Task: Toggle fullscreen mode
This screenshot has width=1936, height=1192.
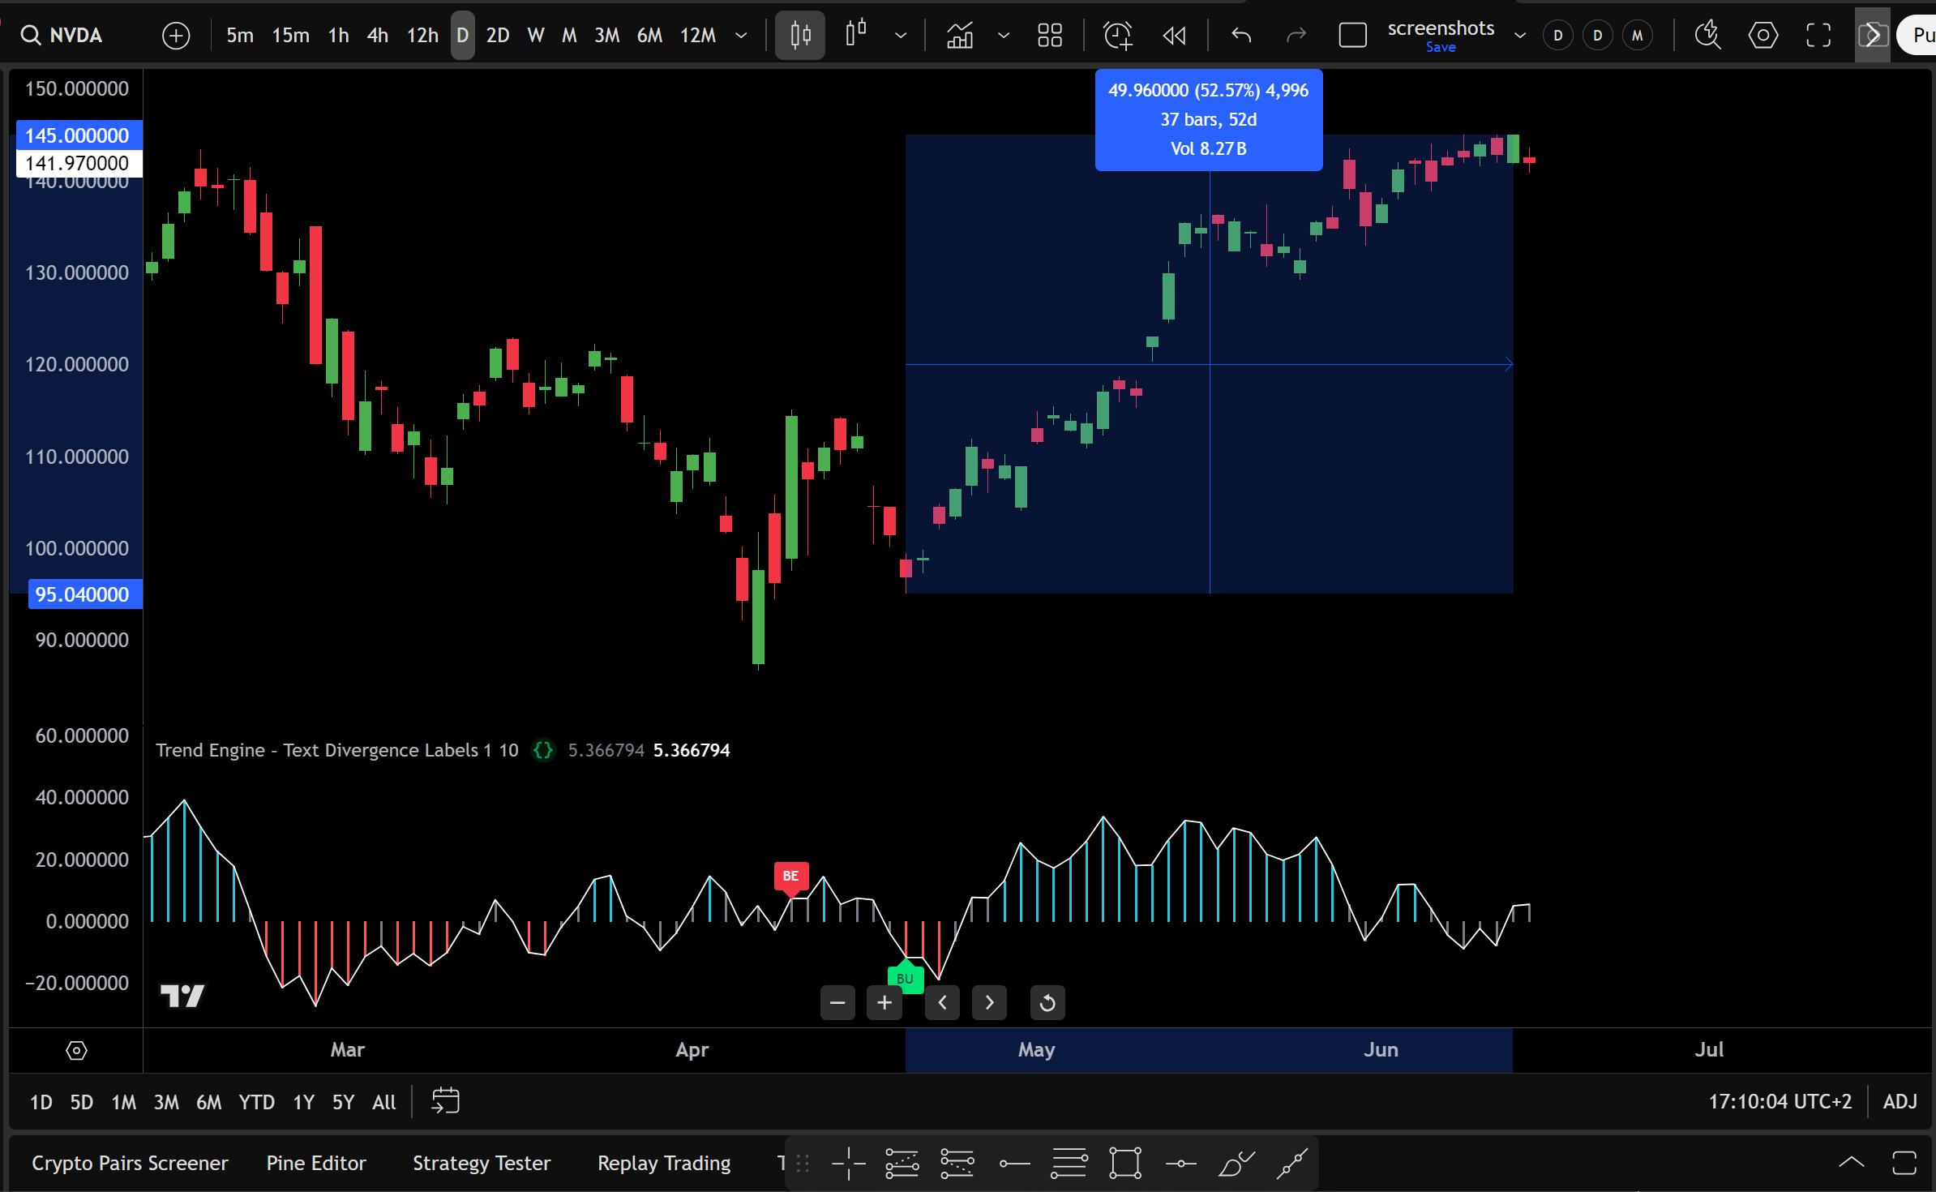Action: (1818, 35)
